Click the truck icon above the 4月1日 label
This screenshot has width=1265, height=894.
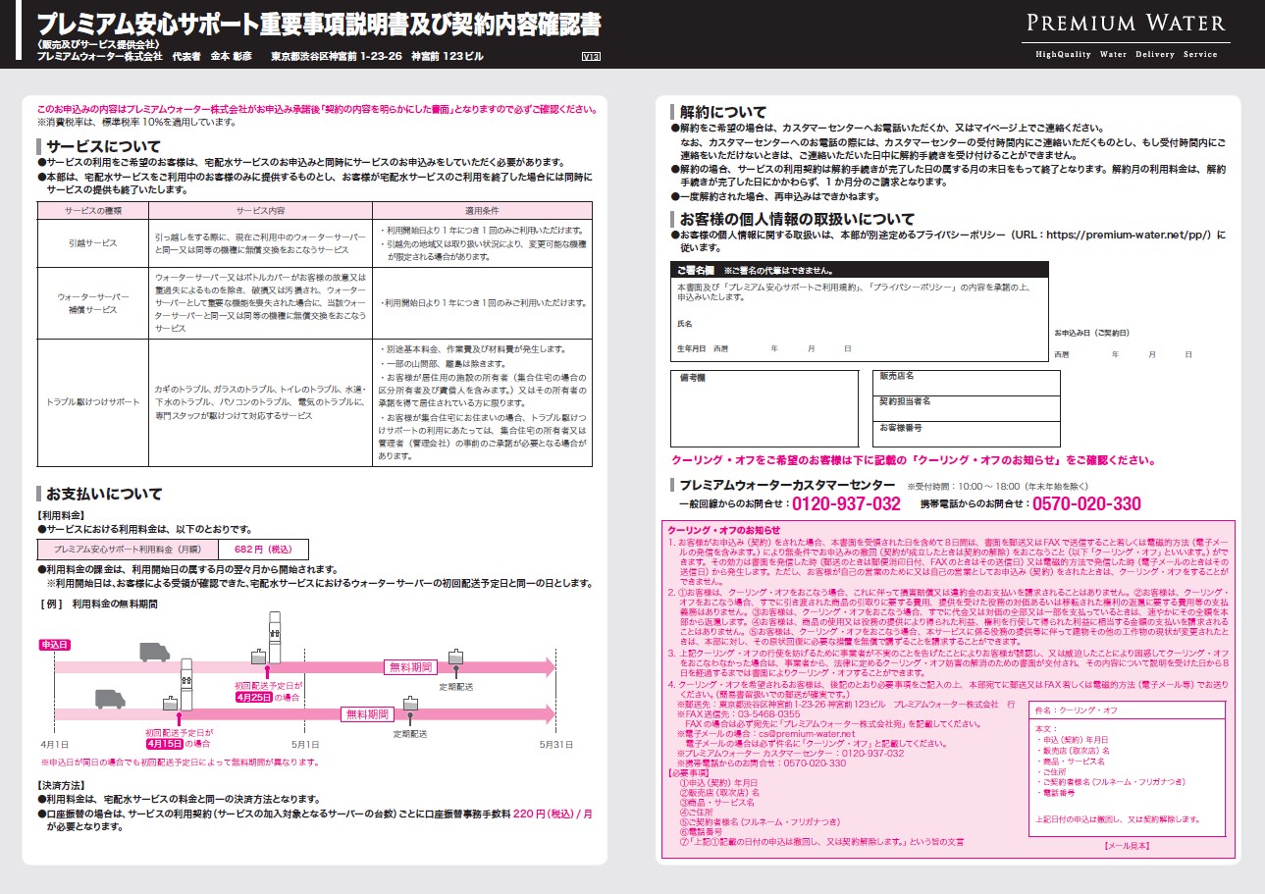(111, 699)
